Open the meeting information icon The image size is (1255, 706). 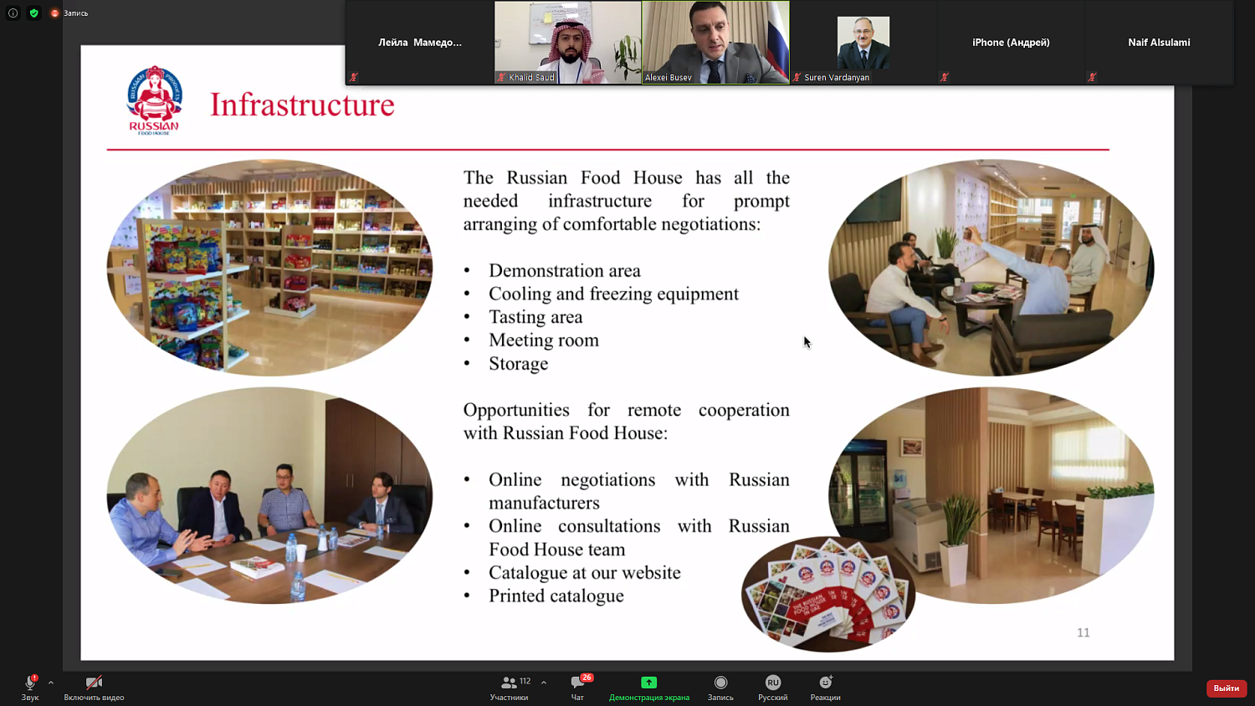click(x=13, y=13)
